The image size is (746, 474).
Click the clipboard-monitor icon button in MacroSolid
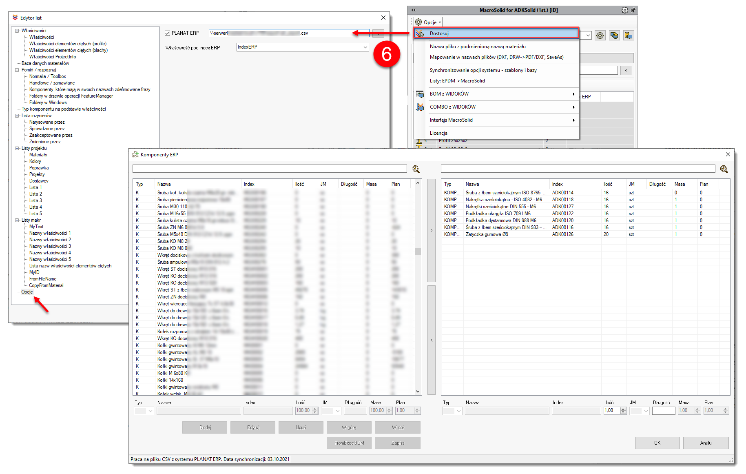point(629,36)
